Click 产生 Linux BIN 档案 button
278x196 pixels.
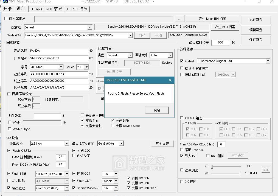click(212, 19)
